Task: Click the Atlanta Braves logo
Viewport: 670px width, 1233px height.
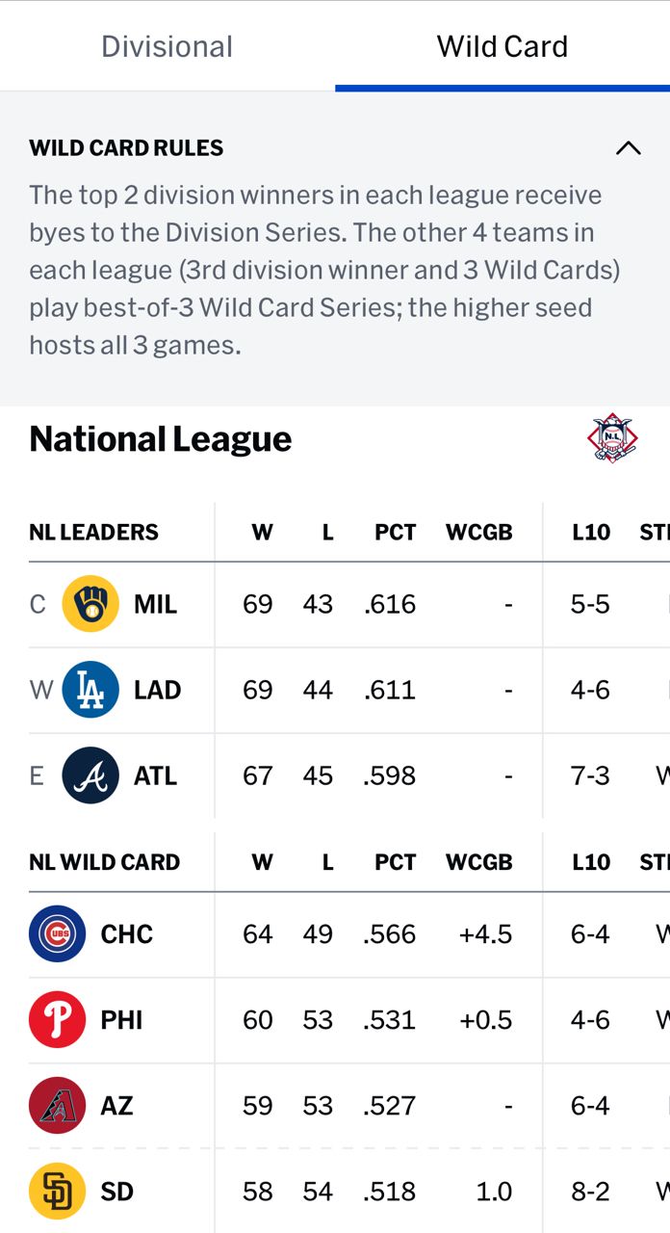Action: [x=90, y=775]
